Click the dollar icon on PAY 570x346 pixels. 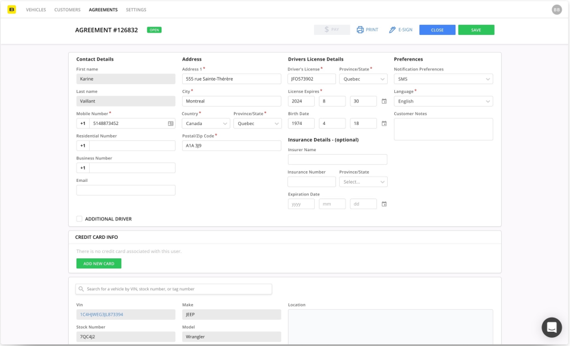click(x=327, y=30)
